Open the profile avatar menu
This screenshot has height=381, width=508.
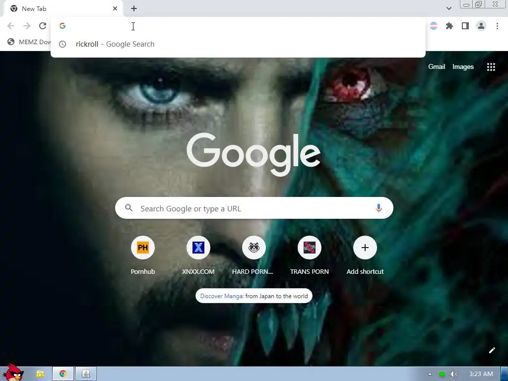[481, 26]
